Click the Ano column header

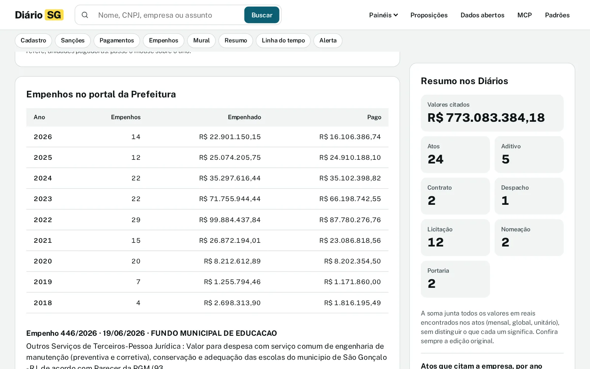pos(39,117)
